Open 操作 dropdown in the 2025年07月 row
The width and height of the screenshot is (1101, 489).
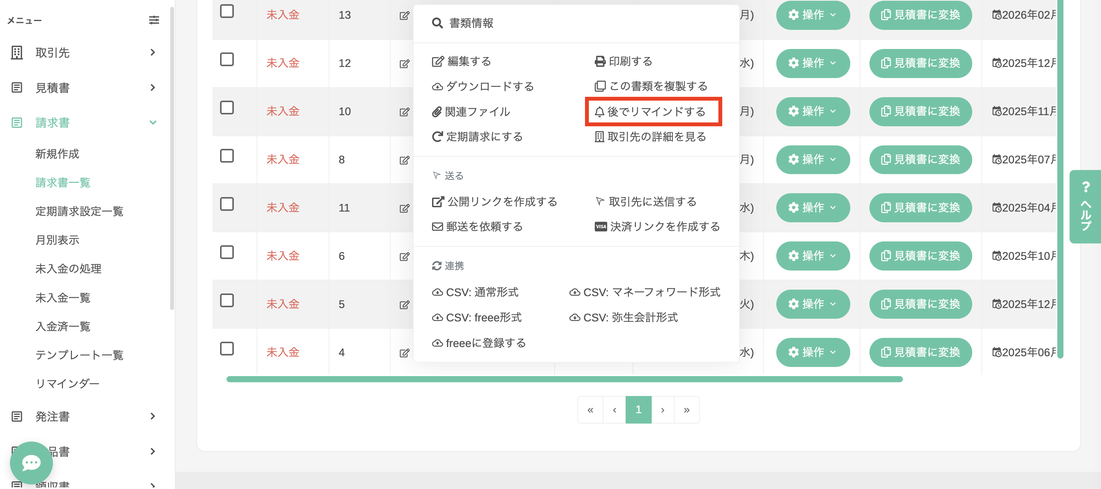pyautogui.click(x=812, y=160)
